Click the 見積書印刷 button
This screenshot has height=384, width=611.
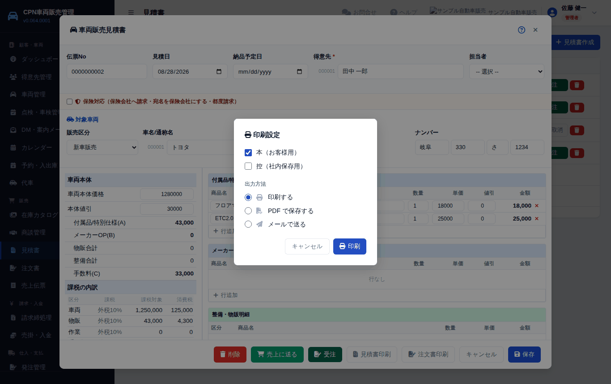pyautogui.click(x=372, y=355)
